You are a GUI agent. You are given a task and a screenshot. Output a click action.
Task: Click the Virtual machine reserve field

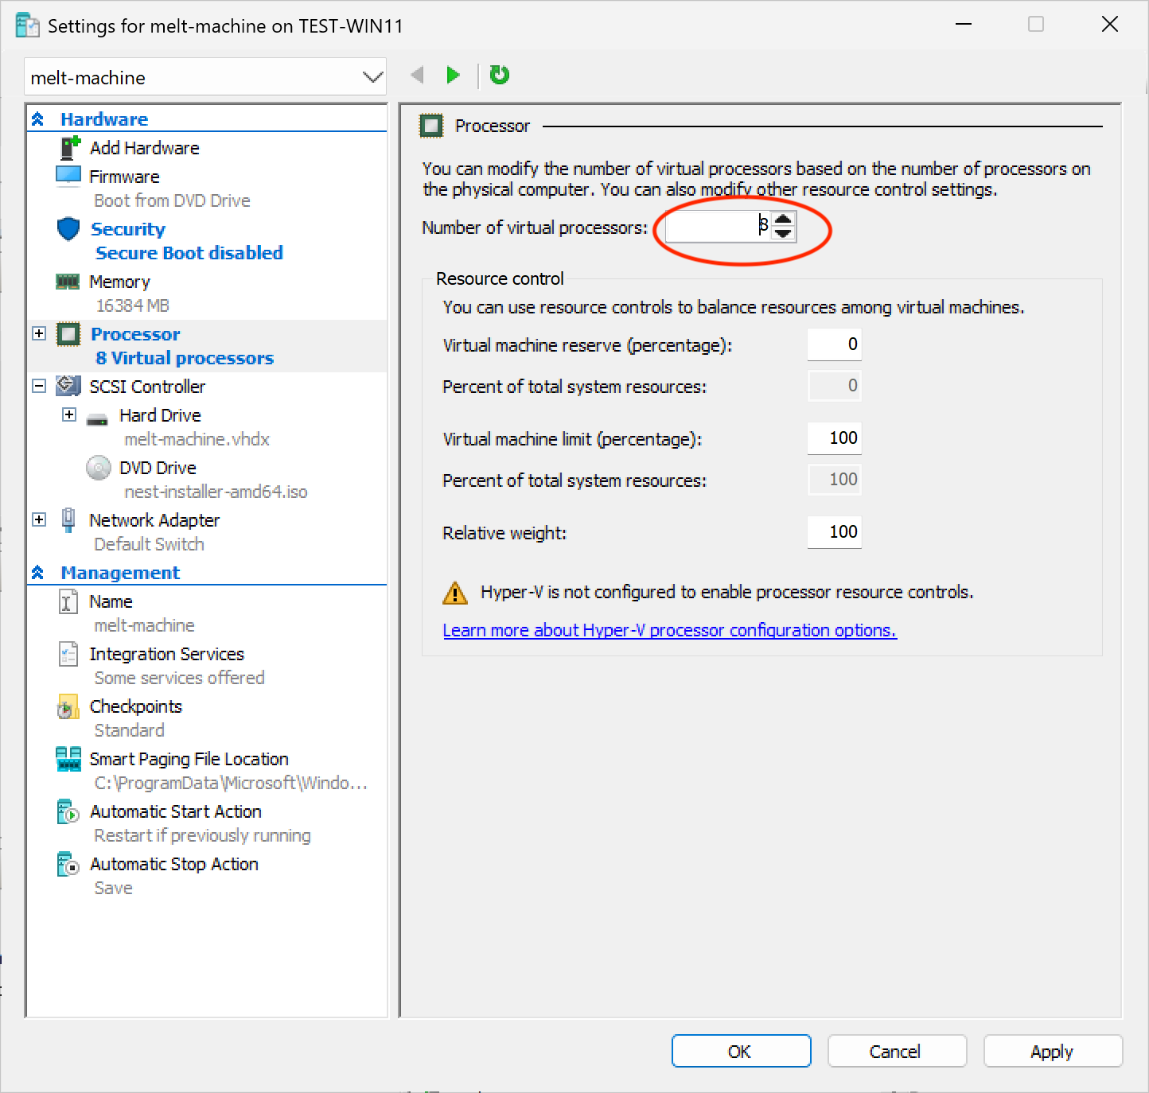point(834,344)
